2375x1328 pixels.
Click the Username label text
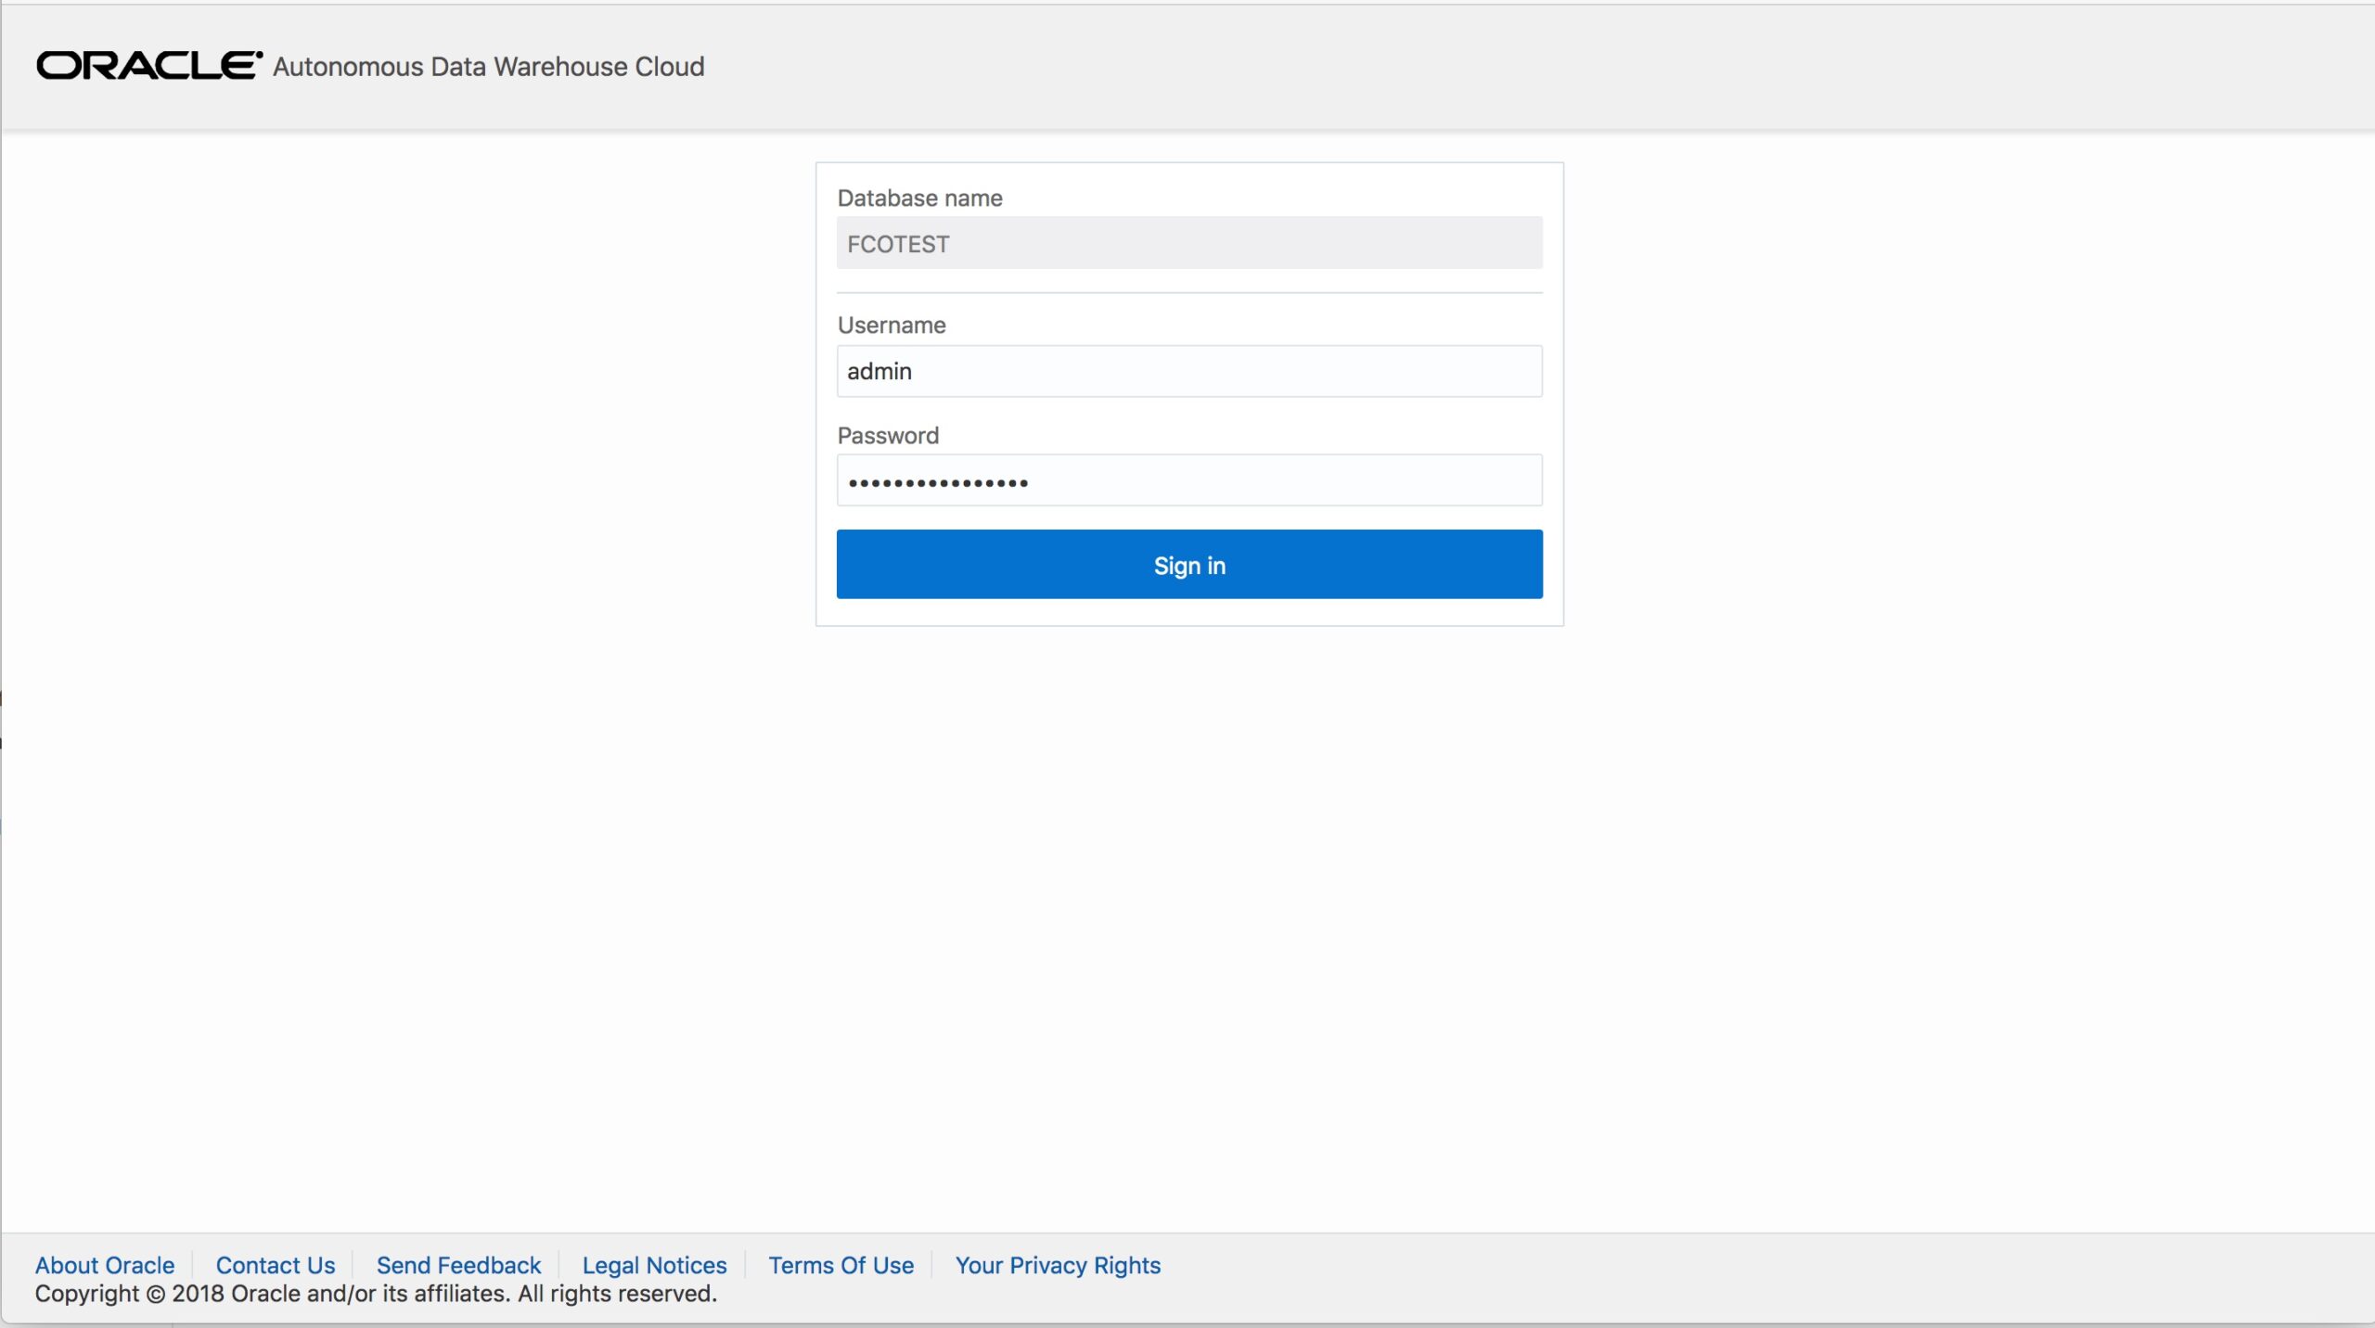[x=891, y=326]
